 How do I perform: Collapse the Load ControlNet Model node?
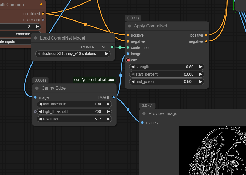[36, 38]
